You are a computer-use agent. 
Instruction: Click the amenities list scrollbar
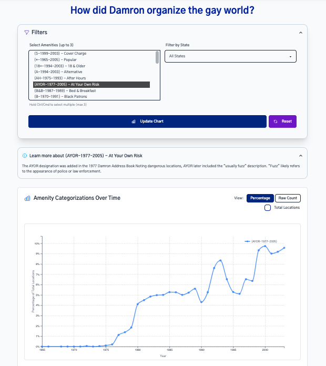click(x=157, y=58)
